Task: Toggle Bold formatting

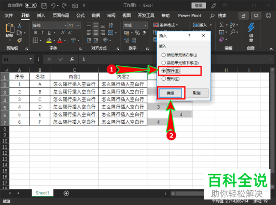Action: pos(35,33)
